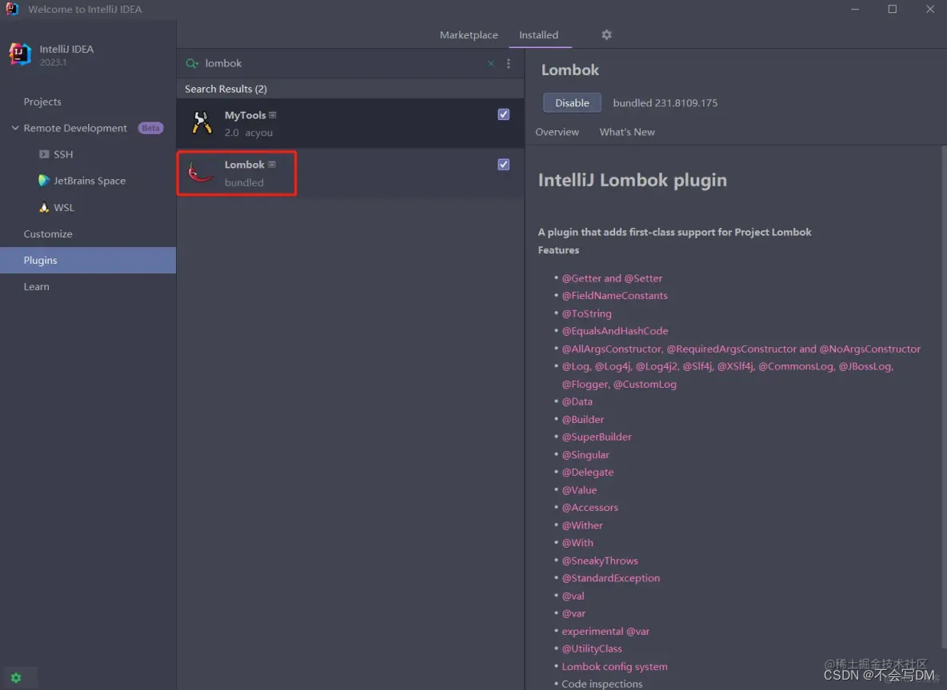The width and height of the screenshot is (947, 690).
Task: Open @Wither link
Action: click(582, 525)
